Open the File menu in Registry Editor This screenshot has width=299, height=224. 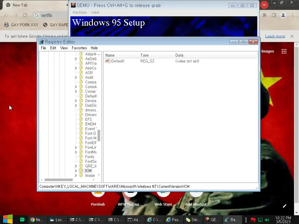[x=43, y=48]
